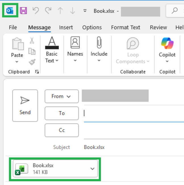Copy selection with the copy icon
The width and height of the screenshot is (184, 185).
pos(32,51)
